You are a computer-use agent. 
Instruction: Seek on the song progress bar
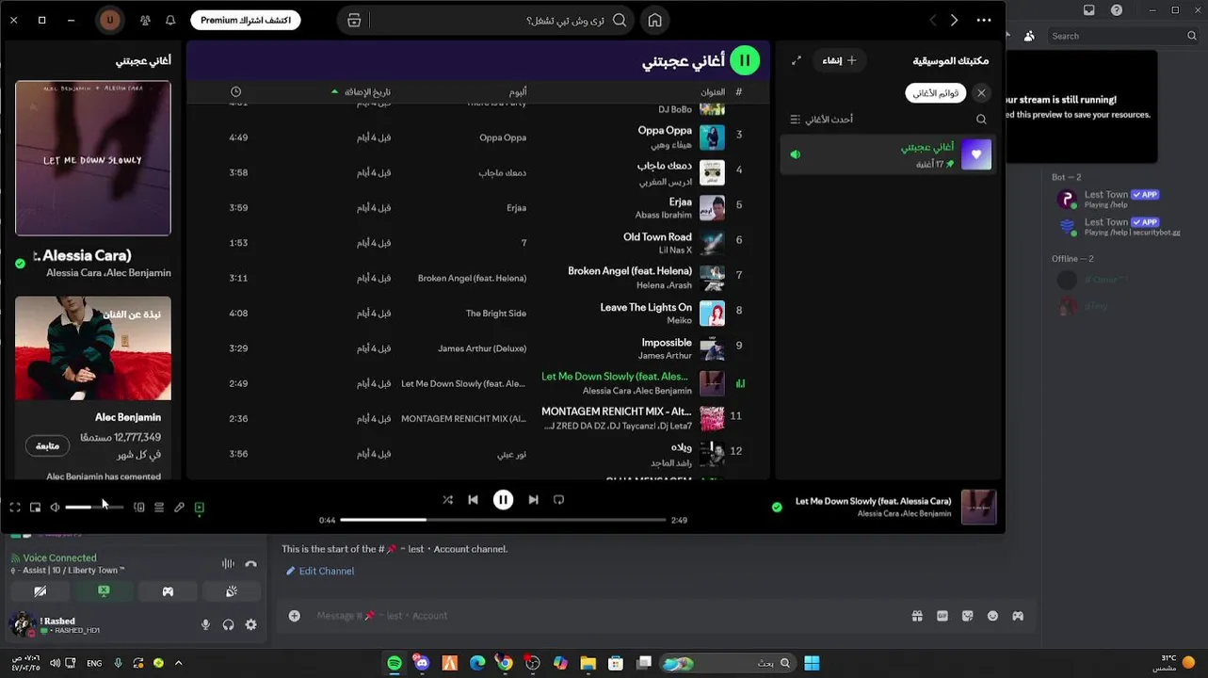coord(503,520)
